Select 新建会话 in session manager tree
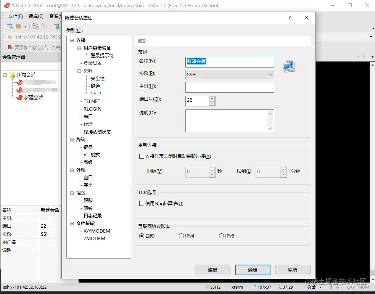The width and height of the screenshot is (375, 294). [x=34, y=98]
